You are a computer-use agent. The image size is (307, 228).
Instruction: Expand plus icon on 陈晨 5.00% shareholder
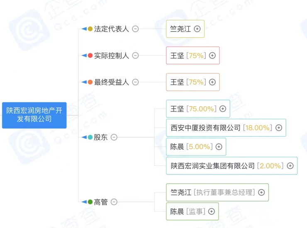219,147
